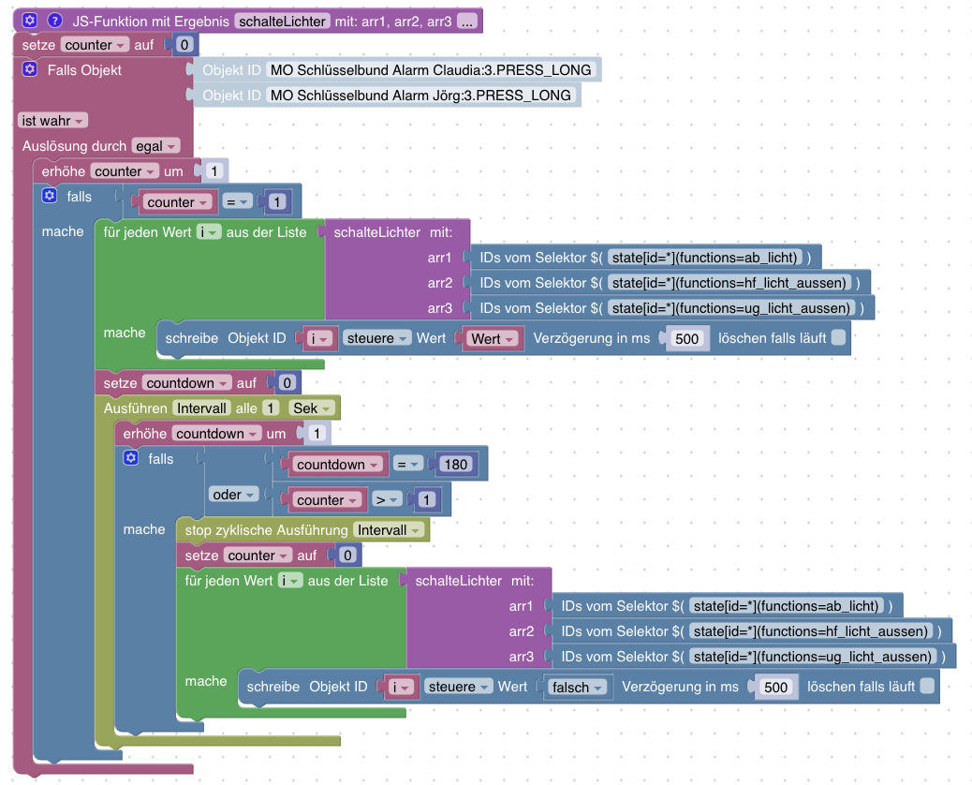Click gear icon on falls counter block
The image size is (972, 785).
(50, 196)
